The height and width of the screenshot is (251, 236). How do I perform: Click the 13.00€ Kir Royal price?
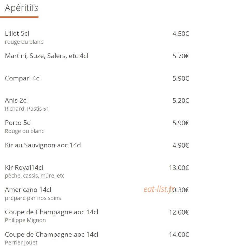point(179,168)
